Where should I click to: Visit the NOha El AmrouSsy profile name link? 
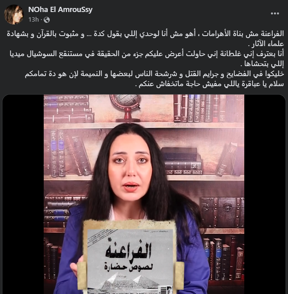pyautogui.click(x=60, y=9)
